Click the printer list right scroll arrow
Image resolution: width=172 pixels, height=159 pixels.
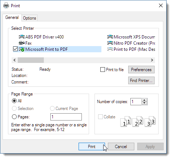(x=152, y=60)
